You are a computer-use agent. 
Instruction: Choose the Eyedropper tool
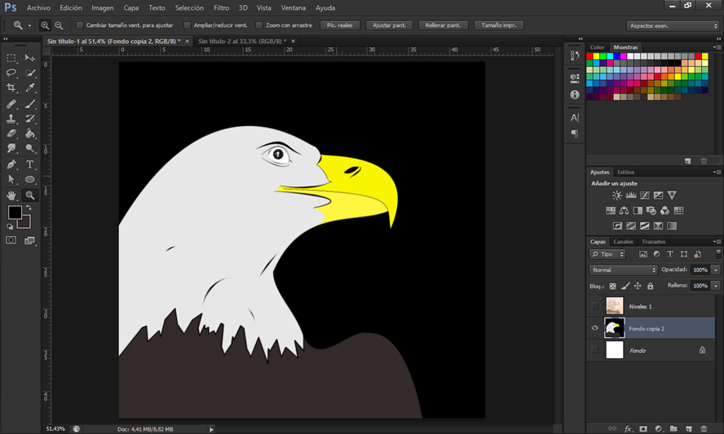pyautogui.click(x=30, y=88)
